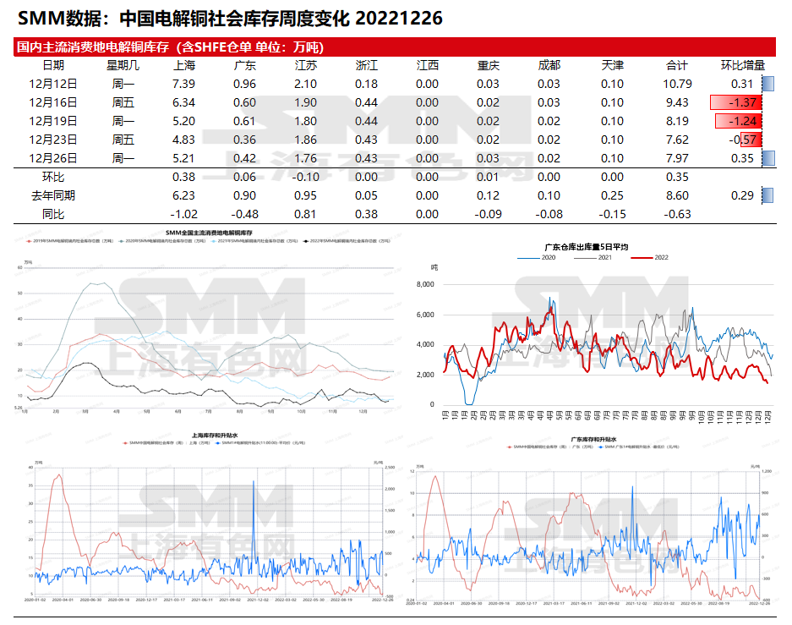Select the 天津 column header
The width and height of the screenshot is (792, 625).
coord(612,65)
